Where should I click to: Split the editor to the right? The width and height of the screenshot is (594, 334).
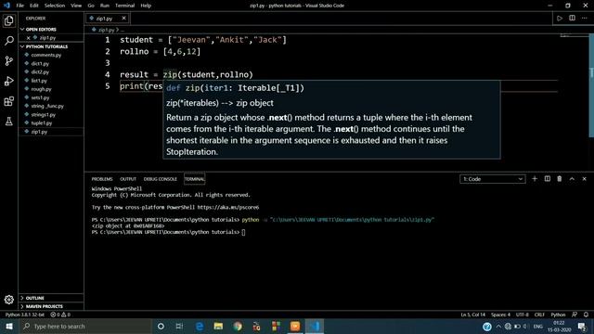[x=572, y=19]
